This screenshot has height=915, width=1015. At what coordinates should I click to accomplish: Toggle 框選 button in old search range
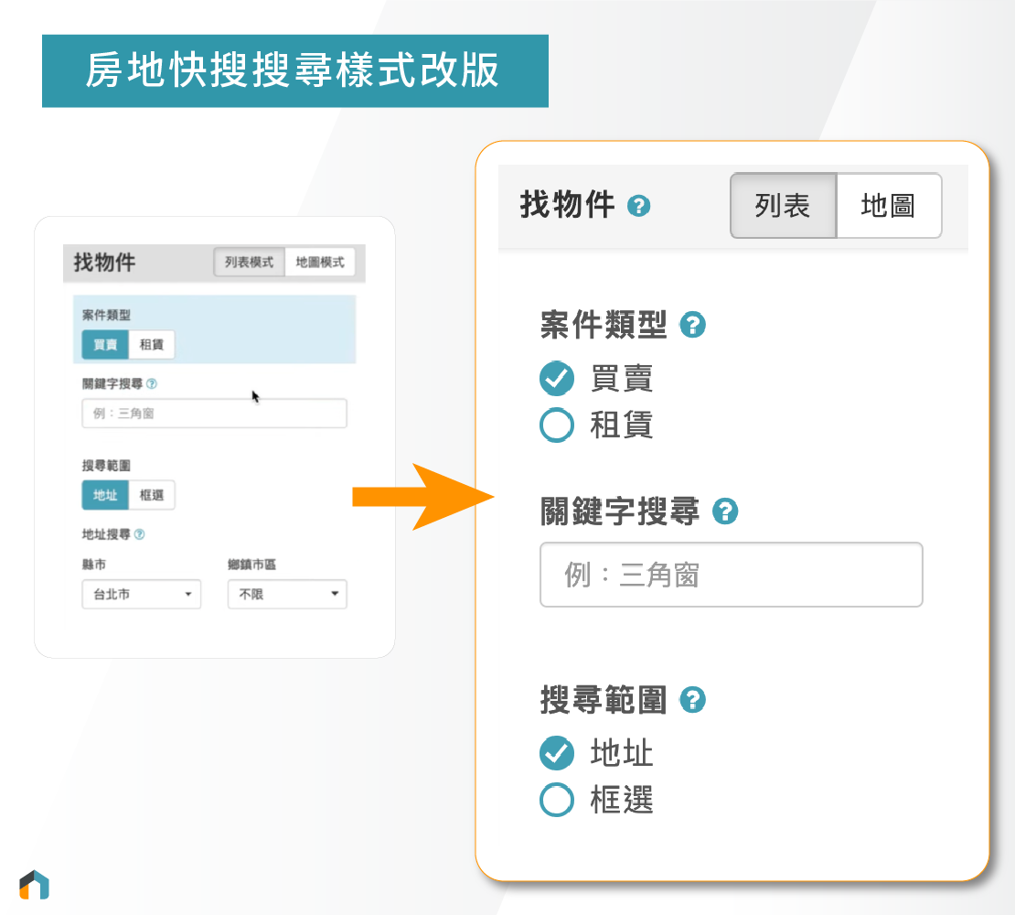152,495
